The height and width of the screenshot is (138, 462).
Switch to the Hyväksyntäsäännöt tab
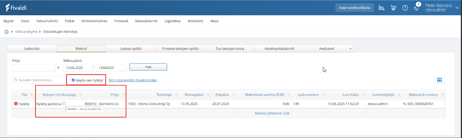tap(279, 49)
